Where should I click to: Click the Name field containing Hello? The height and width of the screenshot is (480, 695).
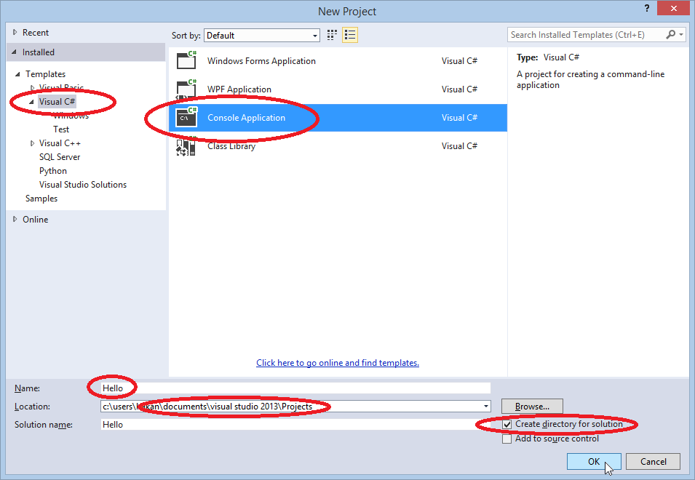coord(295,388)
